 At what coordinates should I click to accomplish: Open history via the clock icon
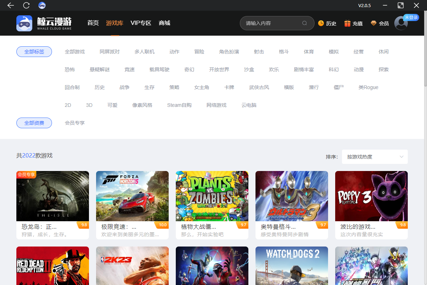pyautogui.click(x=321, y=23)
